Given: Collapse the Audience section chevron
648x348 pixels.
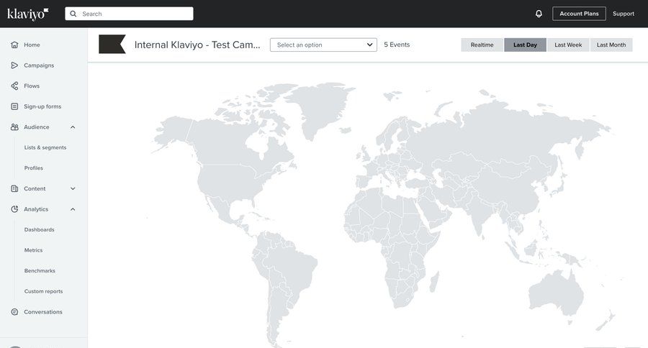Looking at the screenshot, I should (73, 127).
